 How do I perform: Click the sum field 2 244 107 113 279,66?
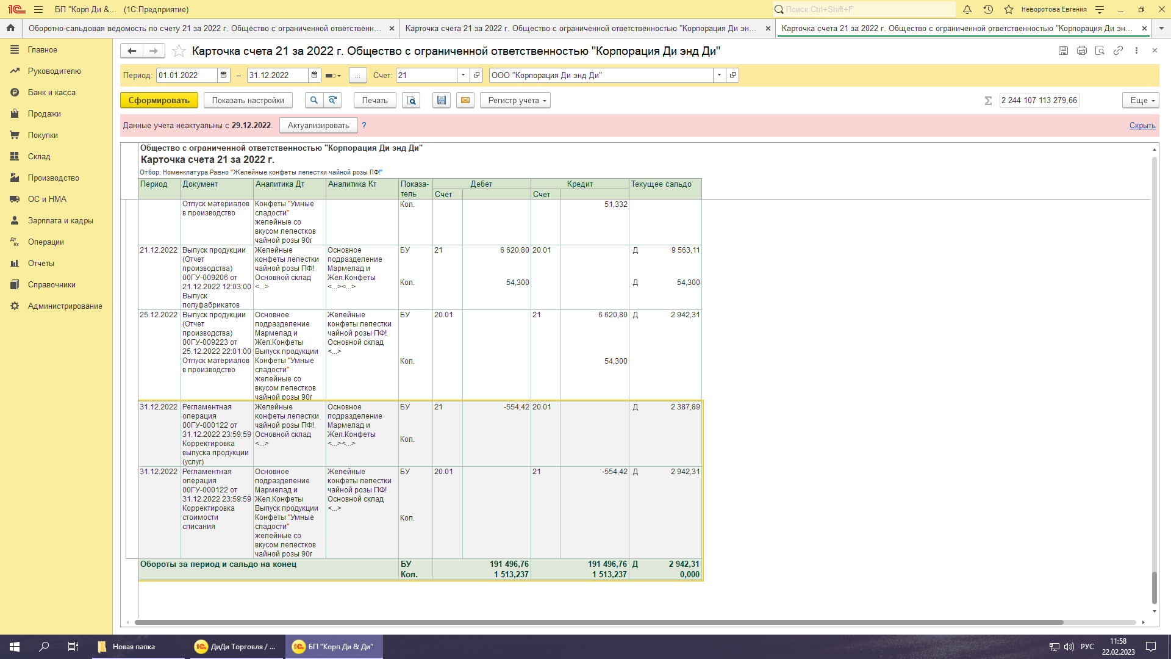tap(1039, 100)
